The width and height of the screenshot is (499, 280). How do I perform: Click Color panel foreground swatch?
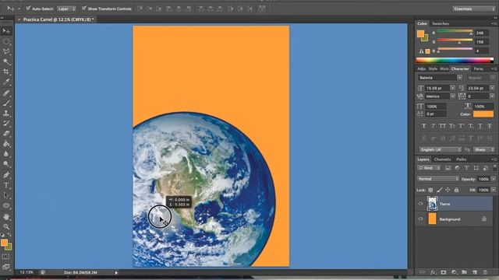tap(421, 33)
